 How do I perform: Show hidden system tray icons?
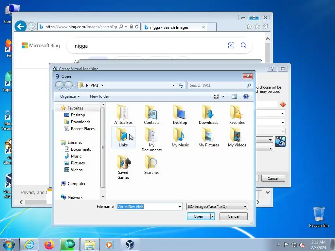pos(278,245)
